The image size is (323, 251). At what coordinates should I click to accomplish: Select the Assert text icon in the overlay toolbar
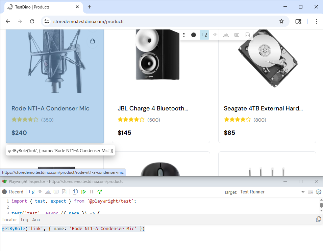click(x=226, y=35)
